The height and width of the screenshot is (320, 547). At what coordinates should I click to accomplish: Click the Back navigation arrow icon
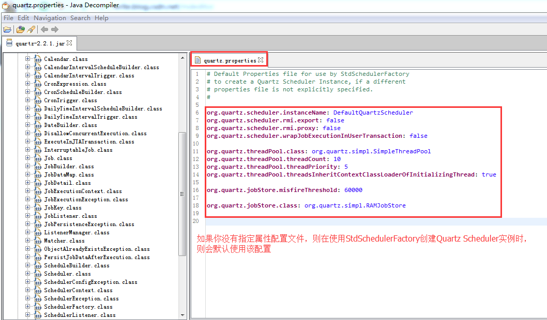pyautogui.click(x=44, y=29)
